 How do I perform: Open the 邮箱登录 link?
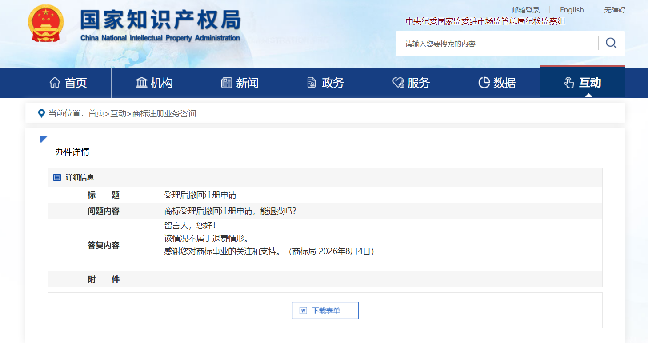[x=525, y=10]
